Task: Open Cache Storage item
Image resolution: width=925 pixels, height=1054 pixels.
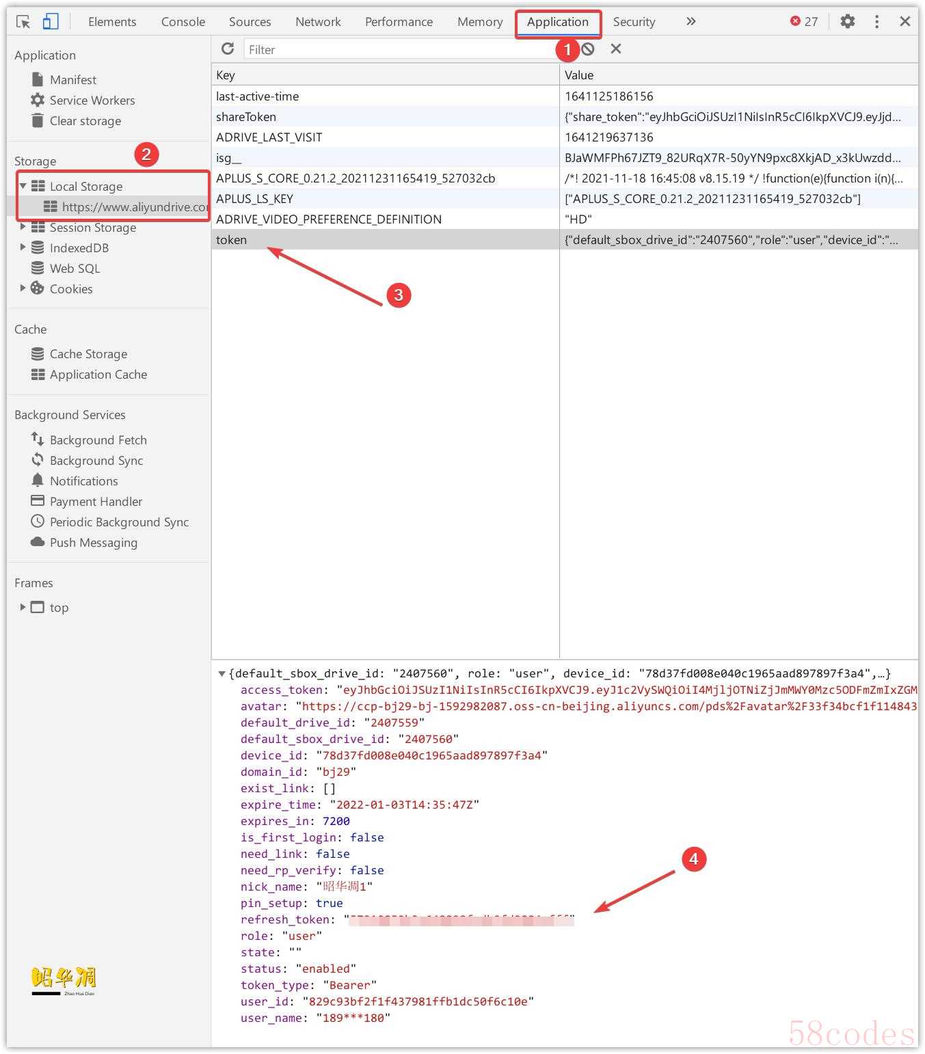Action: click(88, 354)
